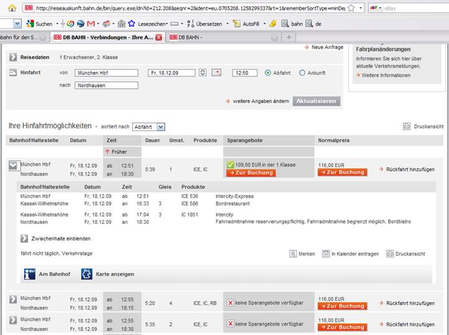Open the 'sortiert nach' Abfahrt dropdown
449x335 pixels.
point(148,127)
